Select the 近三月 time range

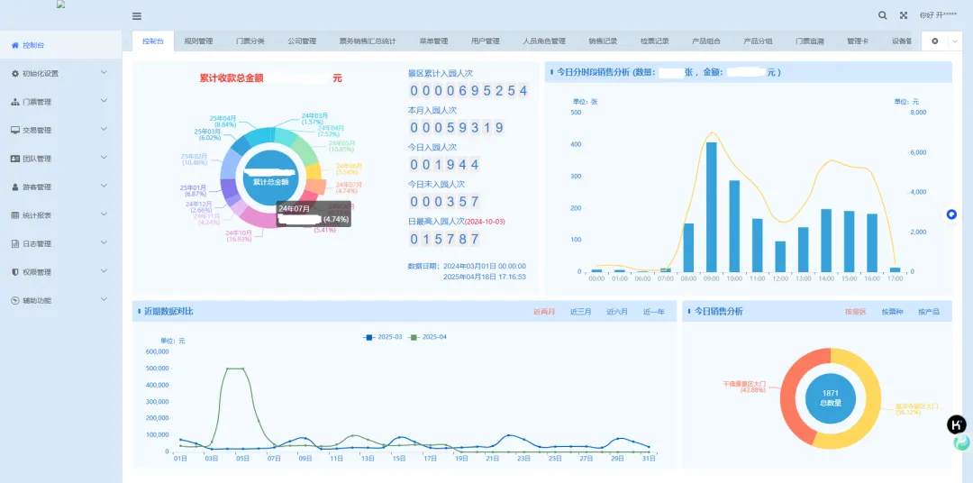coord(581,312)
